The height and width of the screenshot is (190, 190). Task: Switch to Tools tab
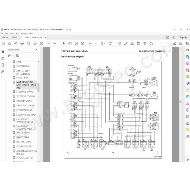tap(15, 37)
